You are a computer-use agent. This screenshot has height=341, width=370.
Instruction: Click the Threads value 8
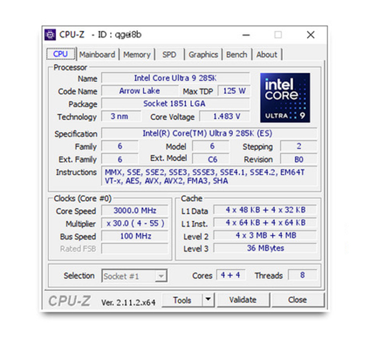302,275
